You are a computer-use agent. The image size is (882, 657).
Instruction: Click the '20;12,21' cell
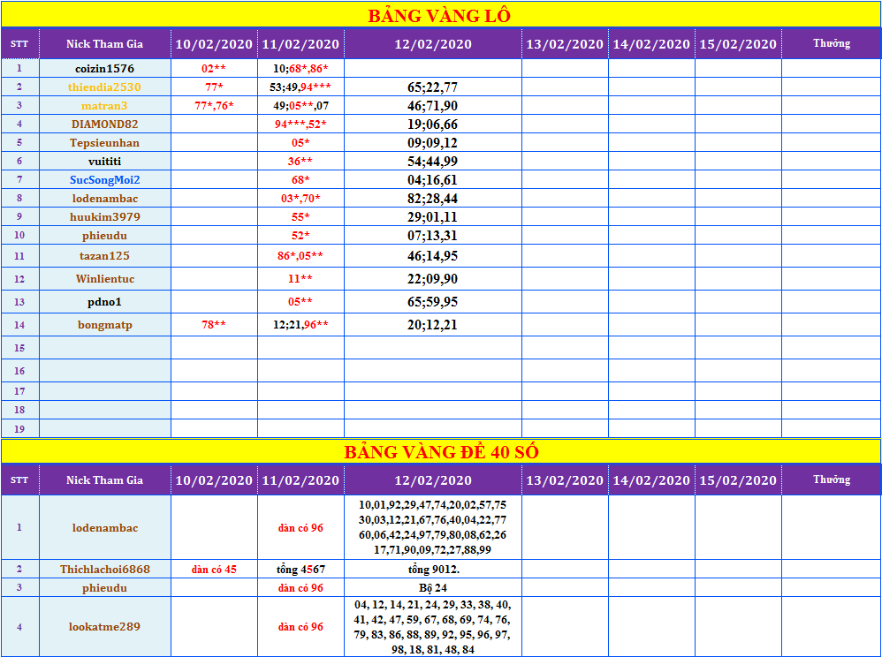[x=432, y=325]
